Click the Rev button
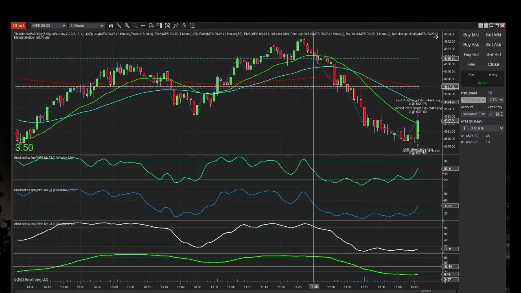This screenshot has height=293, width=521. coord(471,64)
